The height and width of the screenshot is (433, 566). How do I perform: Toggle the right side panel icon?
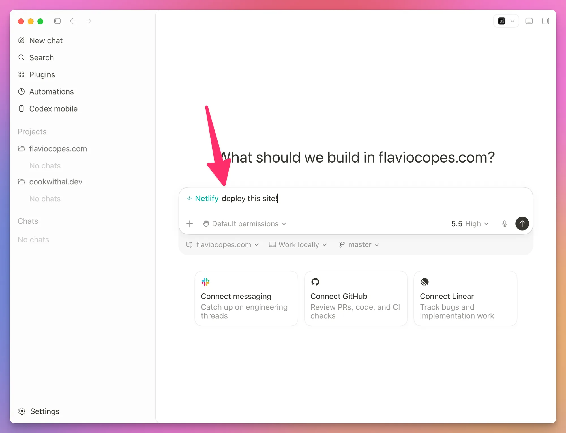(545, 21)
